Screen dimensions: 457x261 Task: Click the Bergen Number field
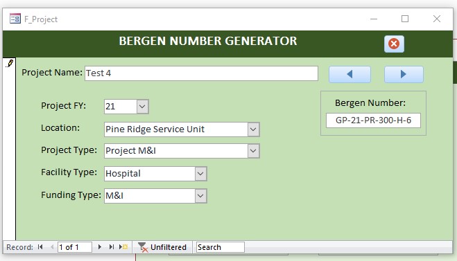(373, 120)
